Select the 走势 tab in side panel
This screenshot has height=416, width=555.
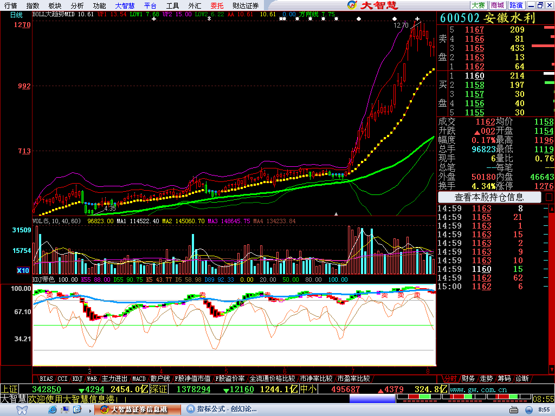point(486,379)
